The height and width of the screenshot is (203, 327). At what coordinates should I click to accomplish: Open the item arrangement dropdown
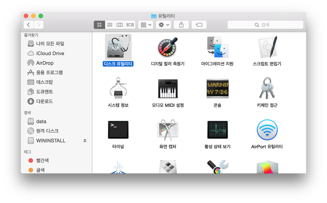[146, 25]
